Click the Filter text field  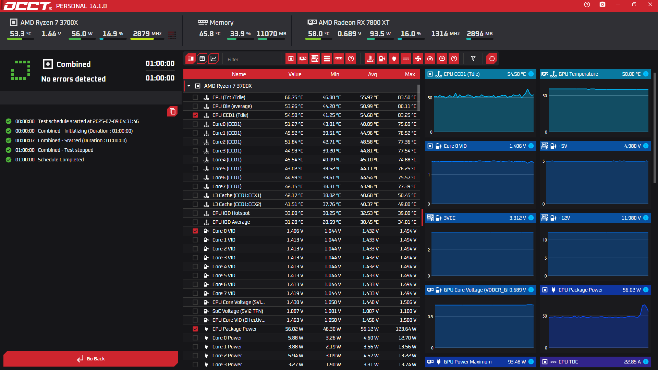pos(252,59)
